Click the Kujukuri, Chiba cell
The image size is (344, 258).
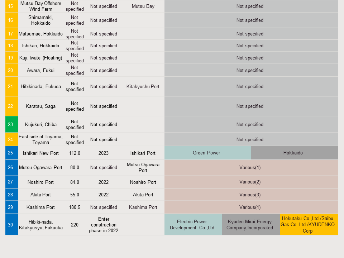click(40, 124)
